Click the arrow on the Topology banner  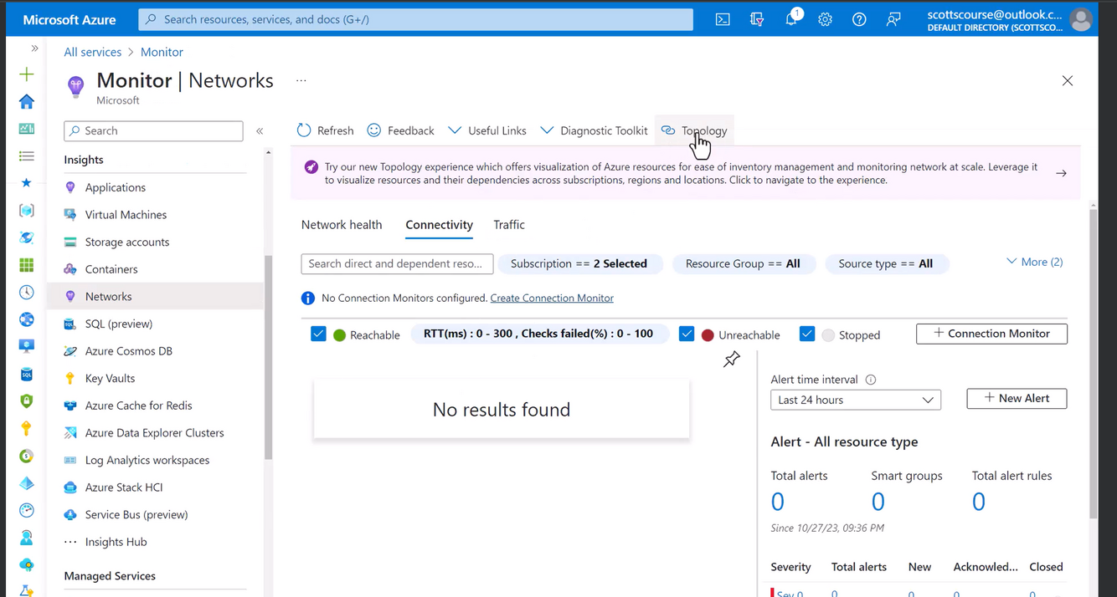click(x=1061, y=173)
